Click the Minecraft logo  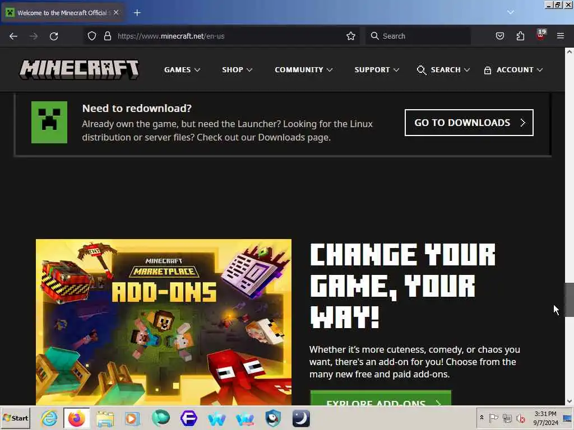click(x=79, y=69)
